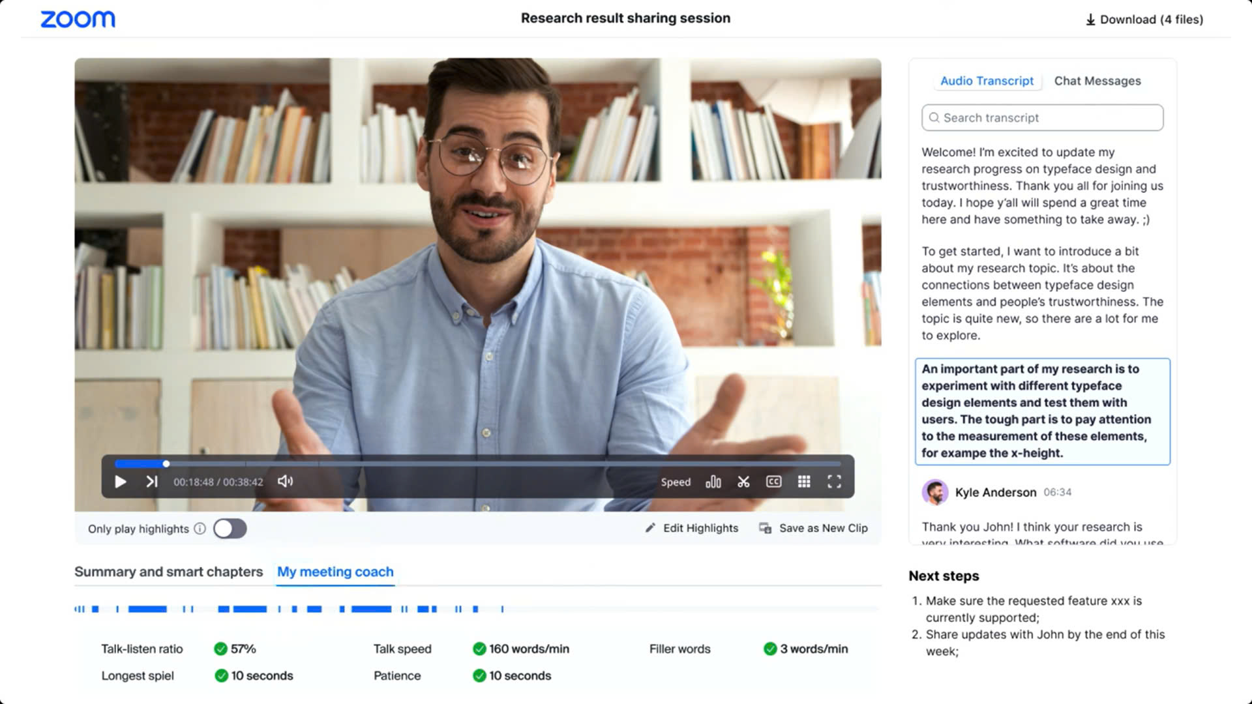Select Audio Transcript tab
The height and width of the screenshot is (704, 1252).
[987, 81]
